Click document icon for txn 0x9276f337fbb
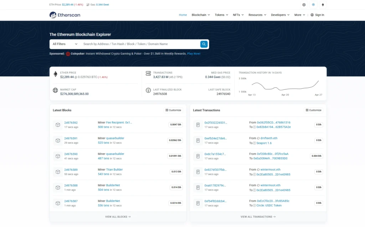 (198, 172)
